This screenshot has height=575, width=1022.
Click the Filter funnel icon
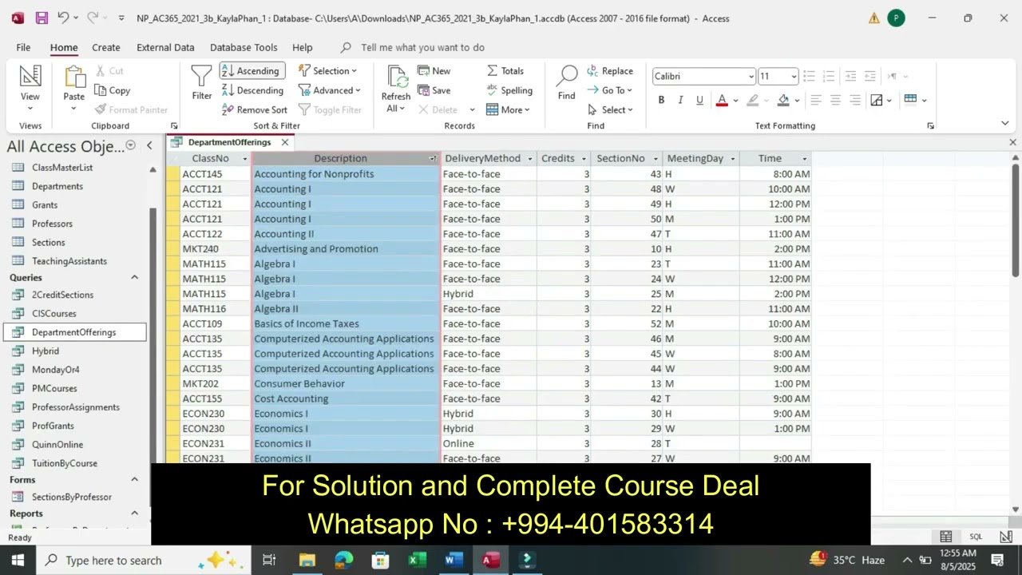(x=202, y=83)
